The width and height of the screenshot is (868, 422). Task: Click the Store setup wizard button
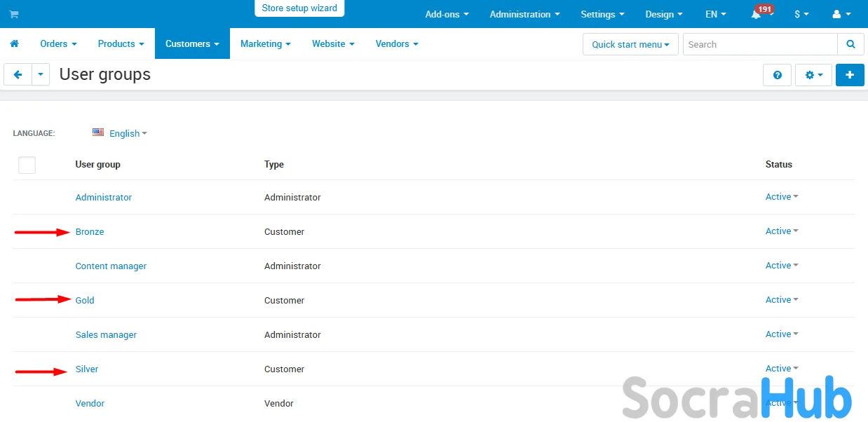click(299, 8)
